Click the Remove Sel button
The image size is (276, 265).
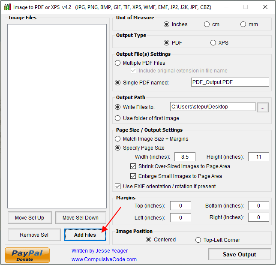point(34,235)
